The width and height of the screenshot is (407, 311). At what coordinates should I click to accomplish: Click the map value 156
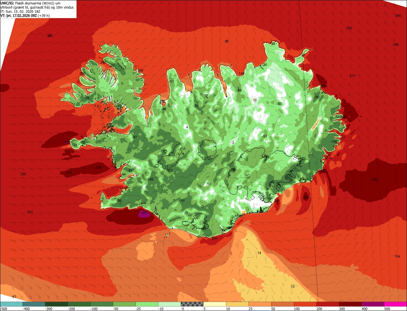point(140,70)
